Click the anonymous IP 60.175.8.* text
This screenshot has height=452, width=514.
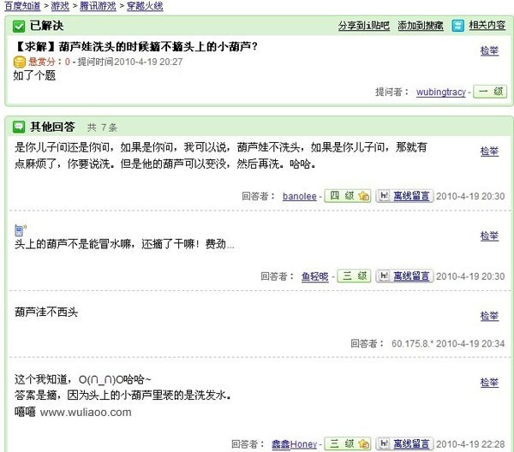pos(413,343)
